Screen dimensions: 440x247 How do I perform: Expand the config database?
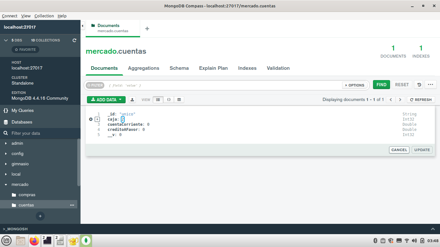[x=6, y=154]
